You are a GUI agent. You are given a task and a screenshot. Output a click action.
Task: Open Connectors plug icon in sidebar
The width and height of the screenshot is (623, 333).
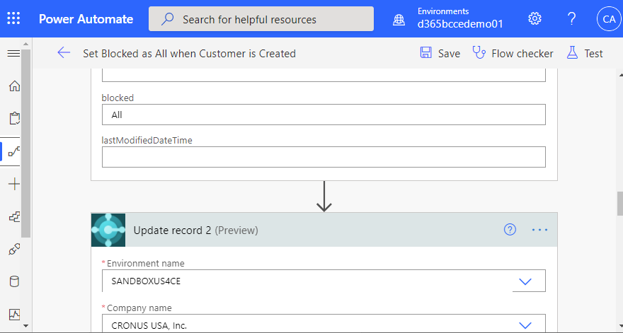point(13,249)
